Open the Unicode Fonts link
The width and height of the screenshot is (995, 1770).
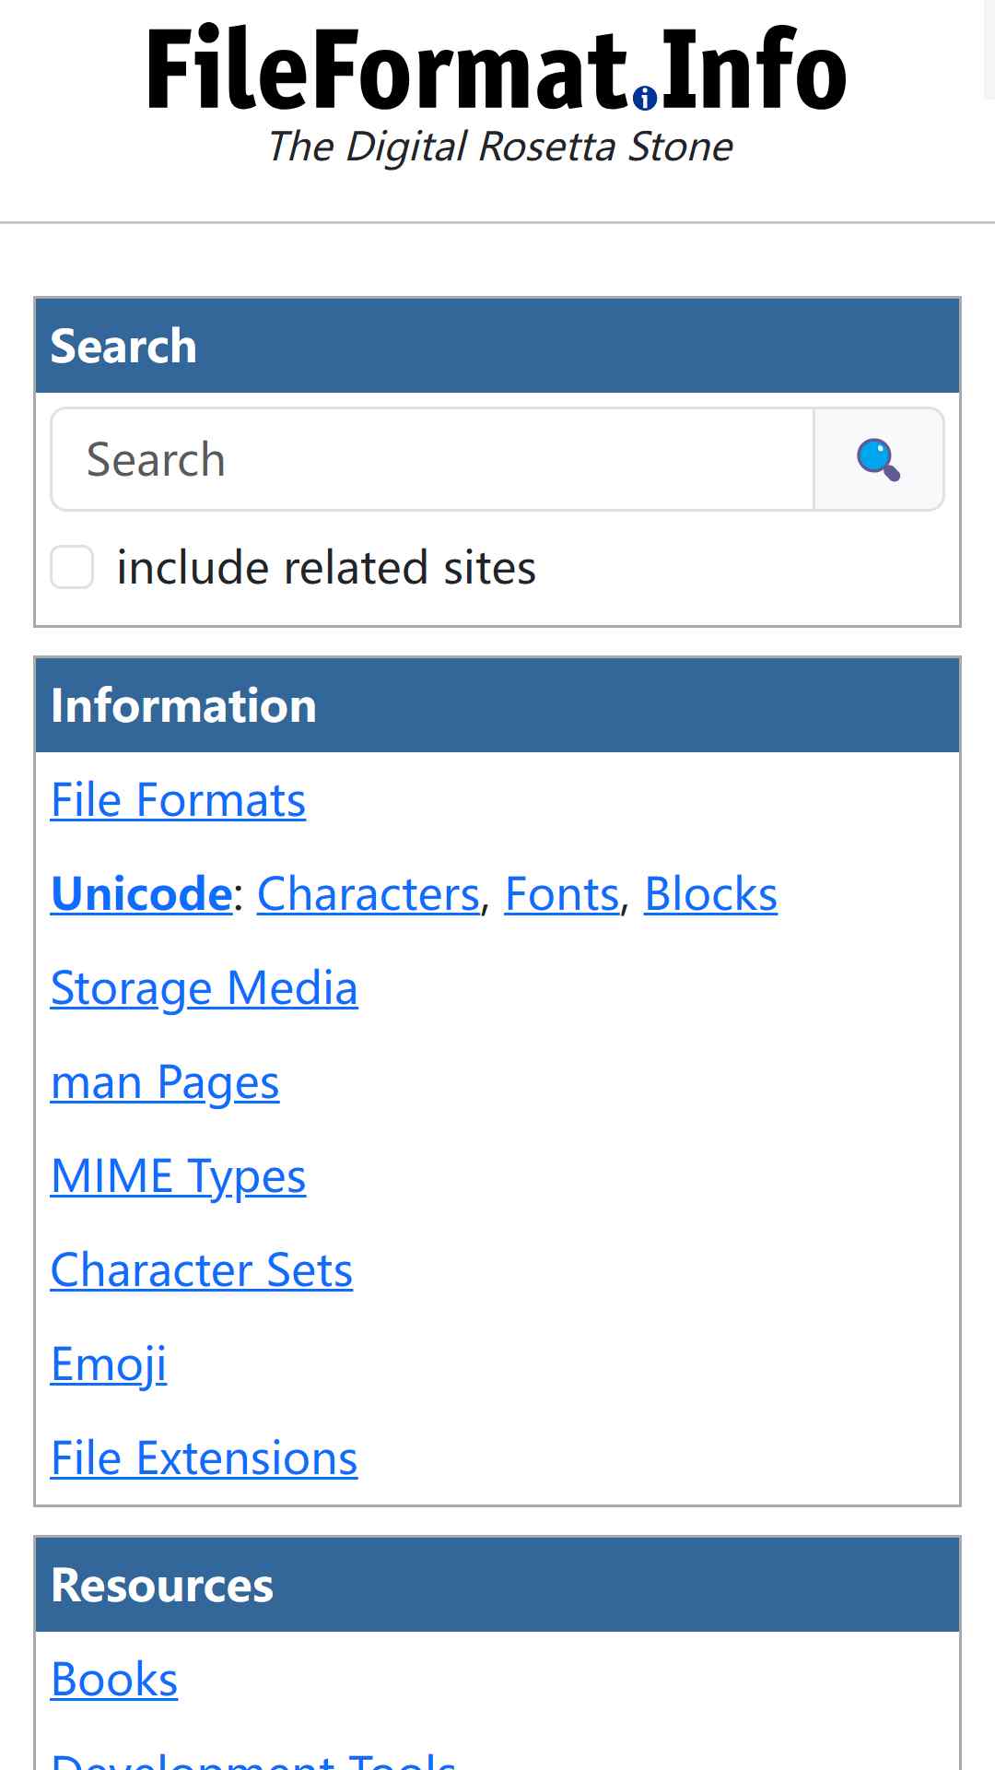(562, 893)
